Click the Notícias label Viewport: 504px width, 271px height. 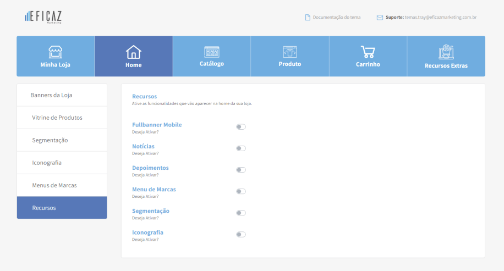point(143,146)
